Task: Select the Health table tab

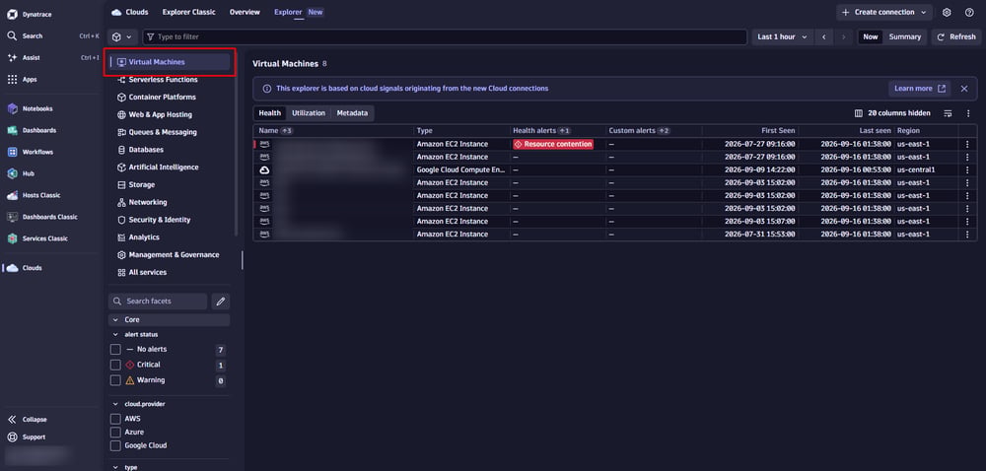Action: tap(270, 113)
